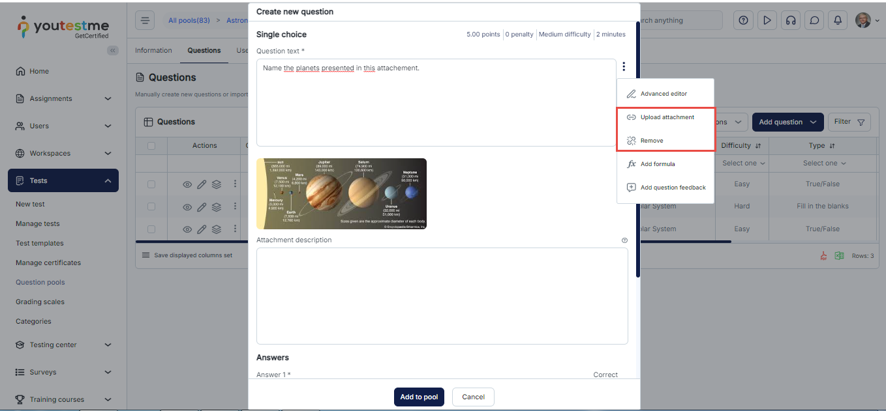Screen dimensions: 886x411
Task: Choose Add question feedback from the menu
Action: (665, 188)
